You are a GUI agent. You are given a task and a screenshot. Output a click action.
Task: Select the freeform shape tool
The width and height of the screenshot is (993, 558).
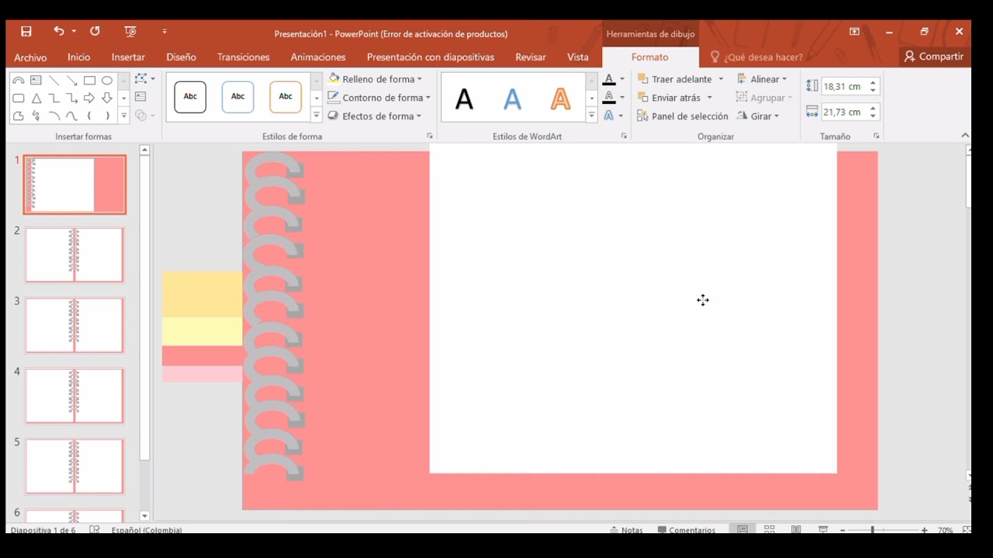18,116
